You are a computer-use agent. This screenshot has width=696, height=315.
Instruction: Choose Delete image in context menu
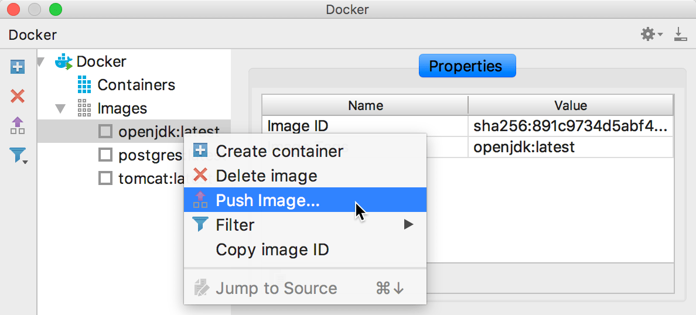[x=266, y=176]
